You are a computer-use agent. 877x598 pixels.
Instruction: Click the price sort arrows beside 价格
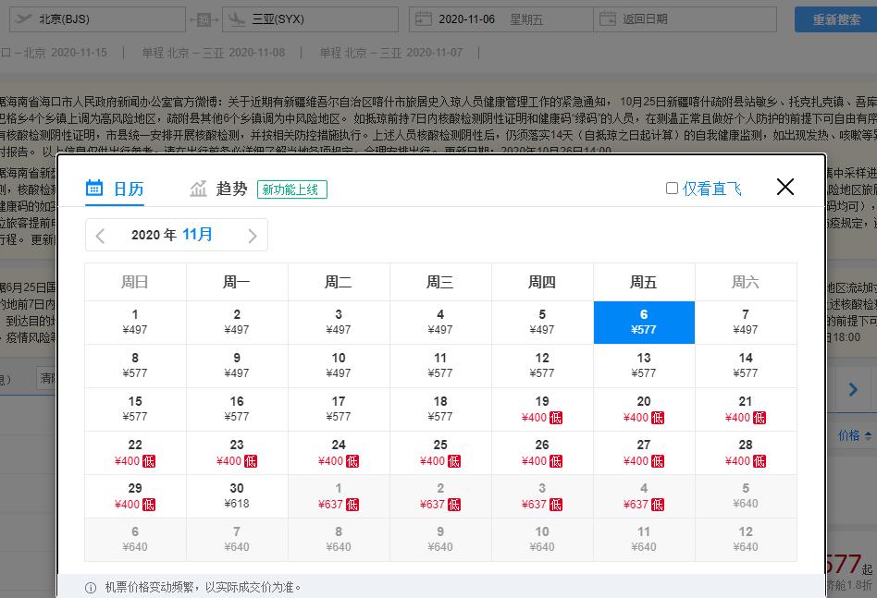click(x=868, y=436)
